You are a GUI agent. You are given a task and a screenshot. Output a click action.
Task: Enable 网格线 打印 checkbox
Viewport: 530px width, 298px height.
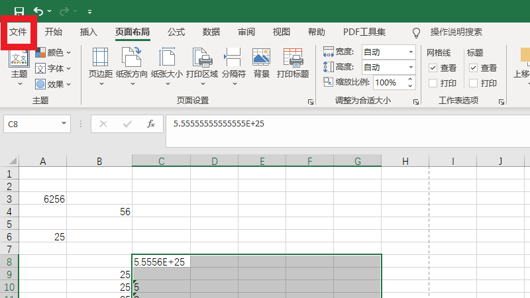433,83
